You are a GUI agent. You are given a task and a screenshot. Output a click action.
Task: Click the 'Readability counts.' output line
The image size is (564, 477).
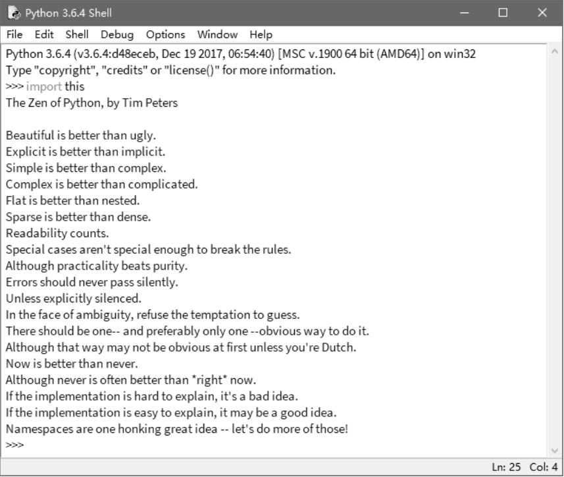(x=57, y=233)
